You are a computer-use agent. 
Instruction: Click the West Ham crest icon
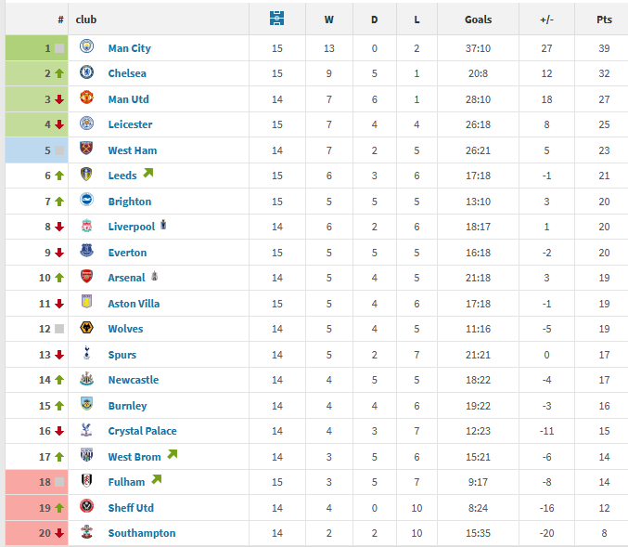tap(86, 149)
